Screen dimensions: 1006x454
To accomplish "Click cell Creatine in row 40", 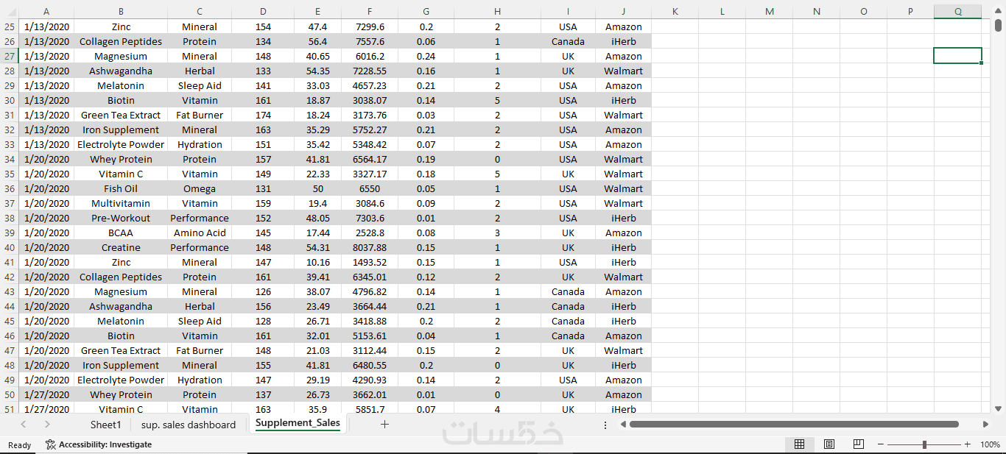I will (121, 247).
